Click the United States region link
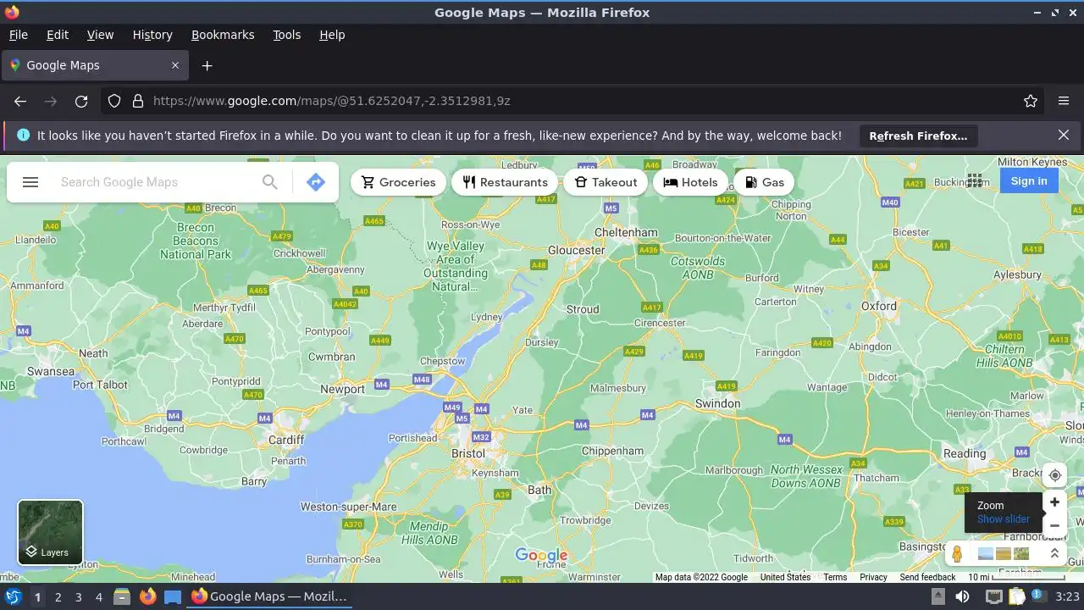1084x610 pixels. coord(785,577)
